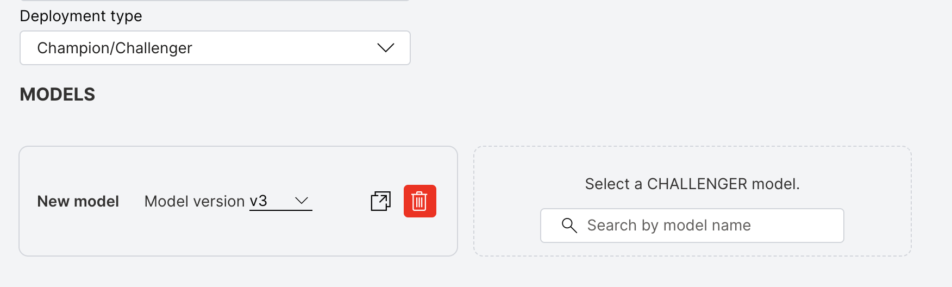Click the placeholder text inside model search

click(x=669, y=225)
